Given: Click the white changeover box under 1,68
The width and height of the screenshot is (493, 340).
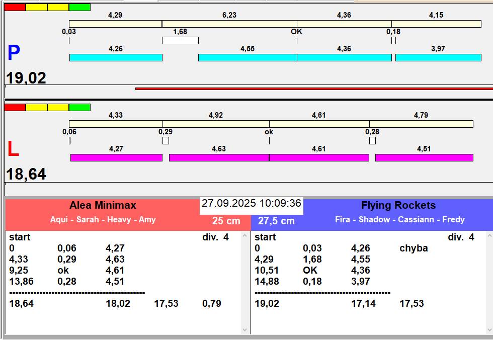Looking at the screenshot, I should point(180,41).
